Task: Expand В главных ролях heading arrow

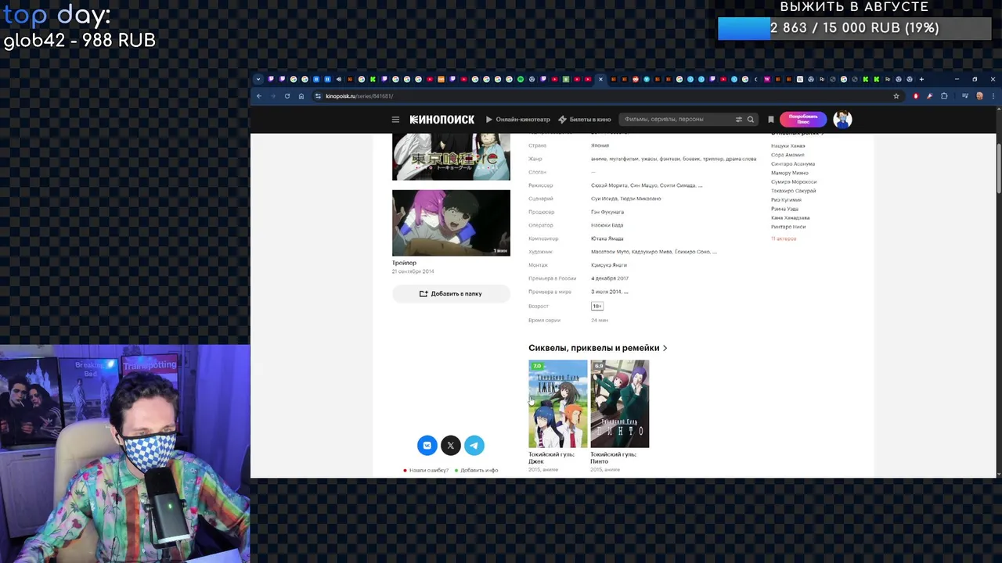Action: tap(822, 134)
